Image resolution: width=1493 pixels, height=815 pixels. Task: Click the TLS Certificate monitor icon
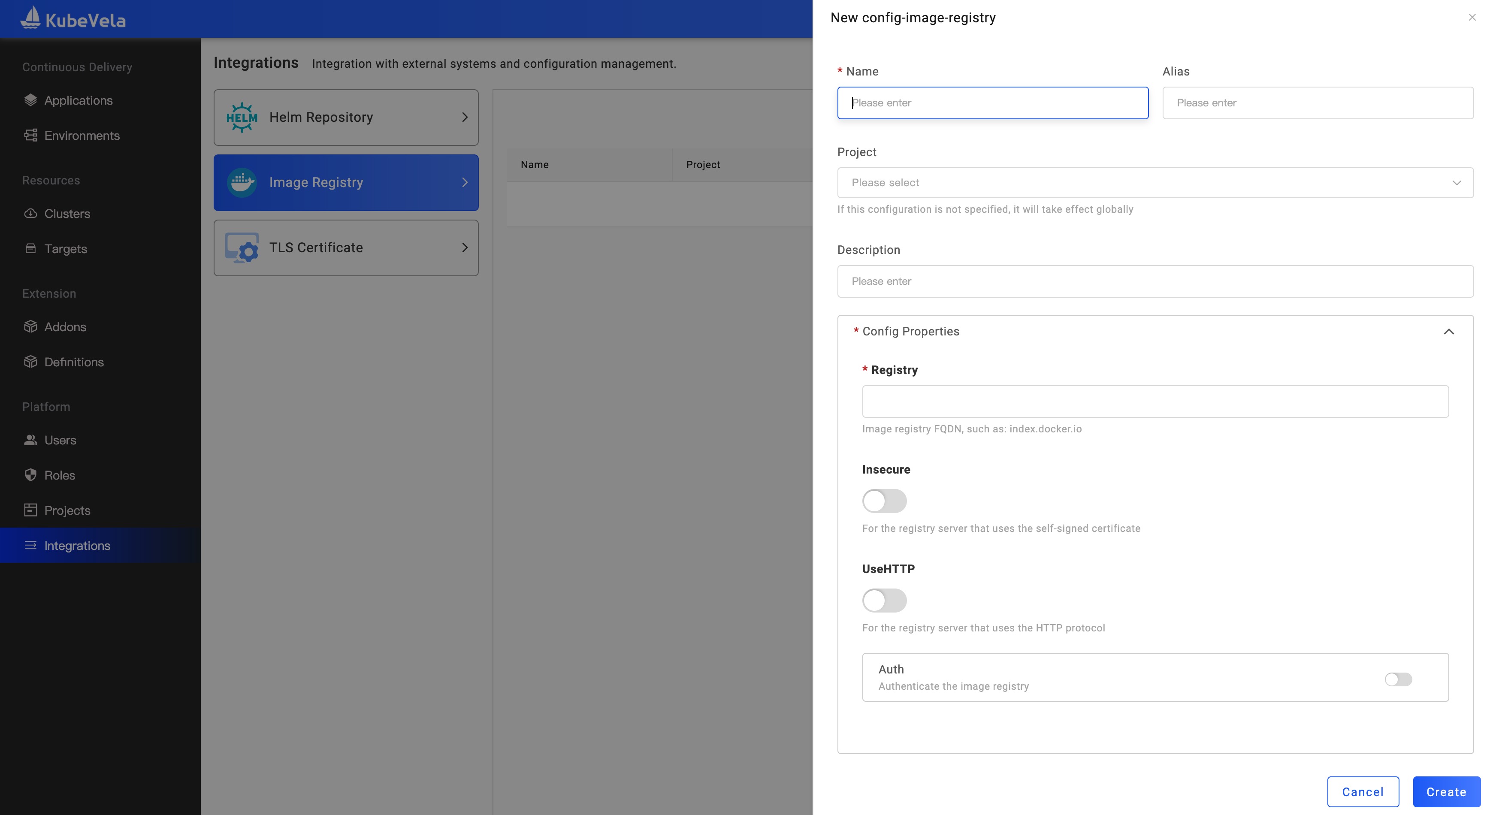point(242,248)
